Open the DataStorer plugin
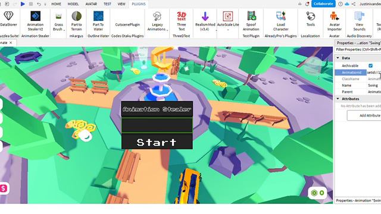Image resolution: width=381 pixels, height=214 pixels. pyautogui.click(x=8, y=20)
